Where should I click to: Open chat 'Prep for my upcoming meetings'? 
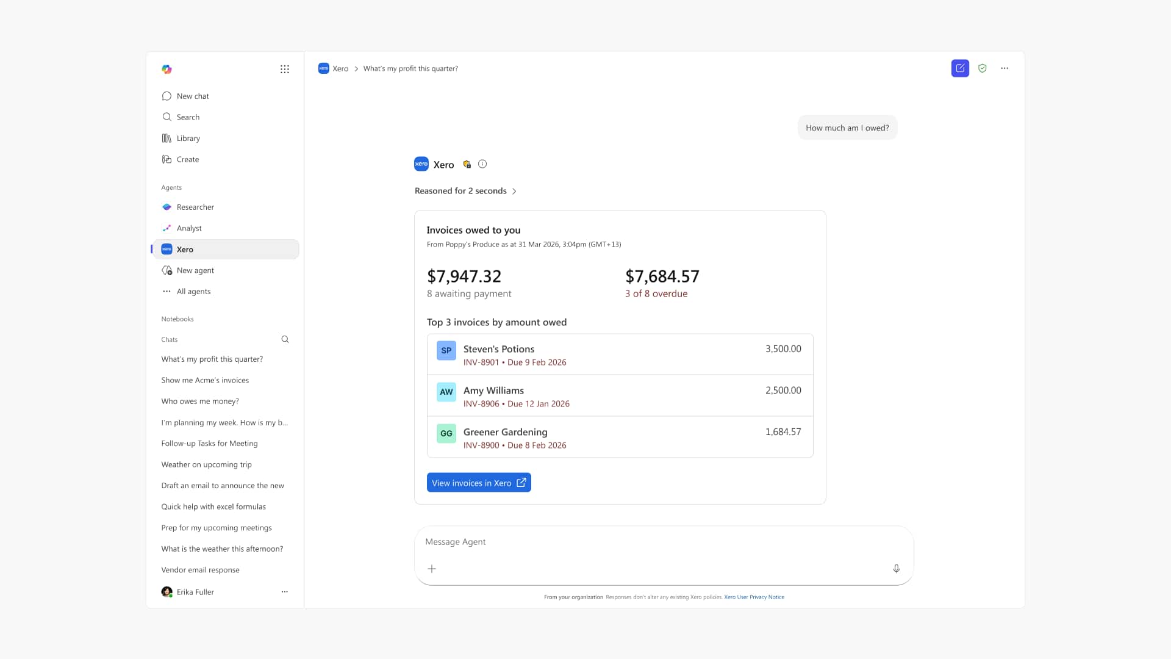pos(217,528)
